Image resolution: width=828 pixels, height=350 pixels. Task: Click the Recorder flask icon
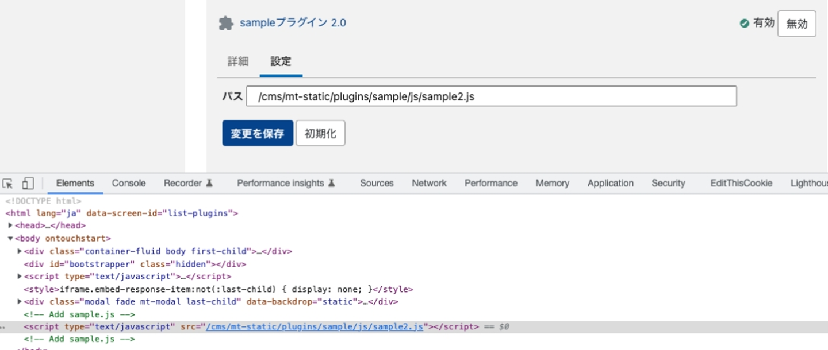(x=210, y=184)
